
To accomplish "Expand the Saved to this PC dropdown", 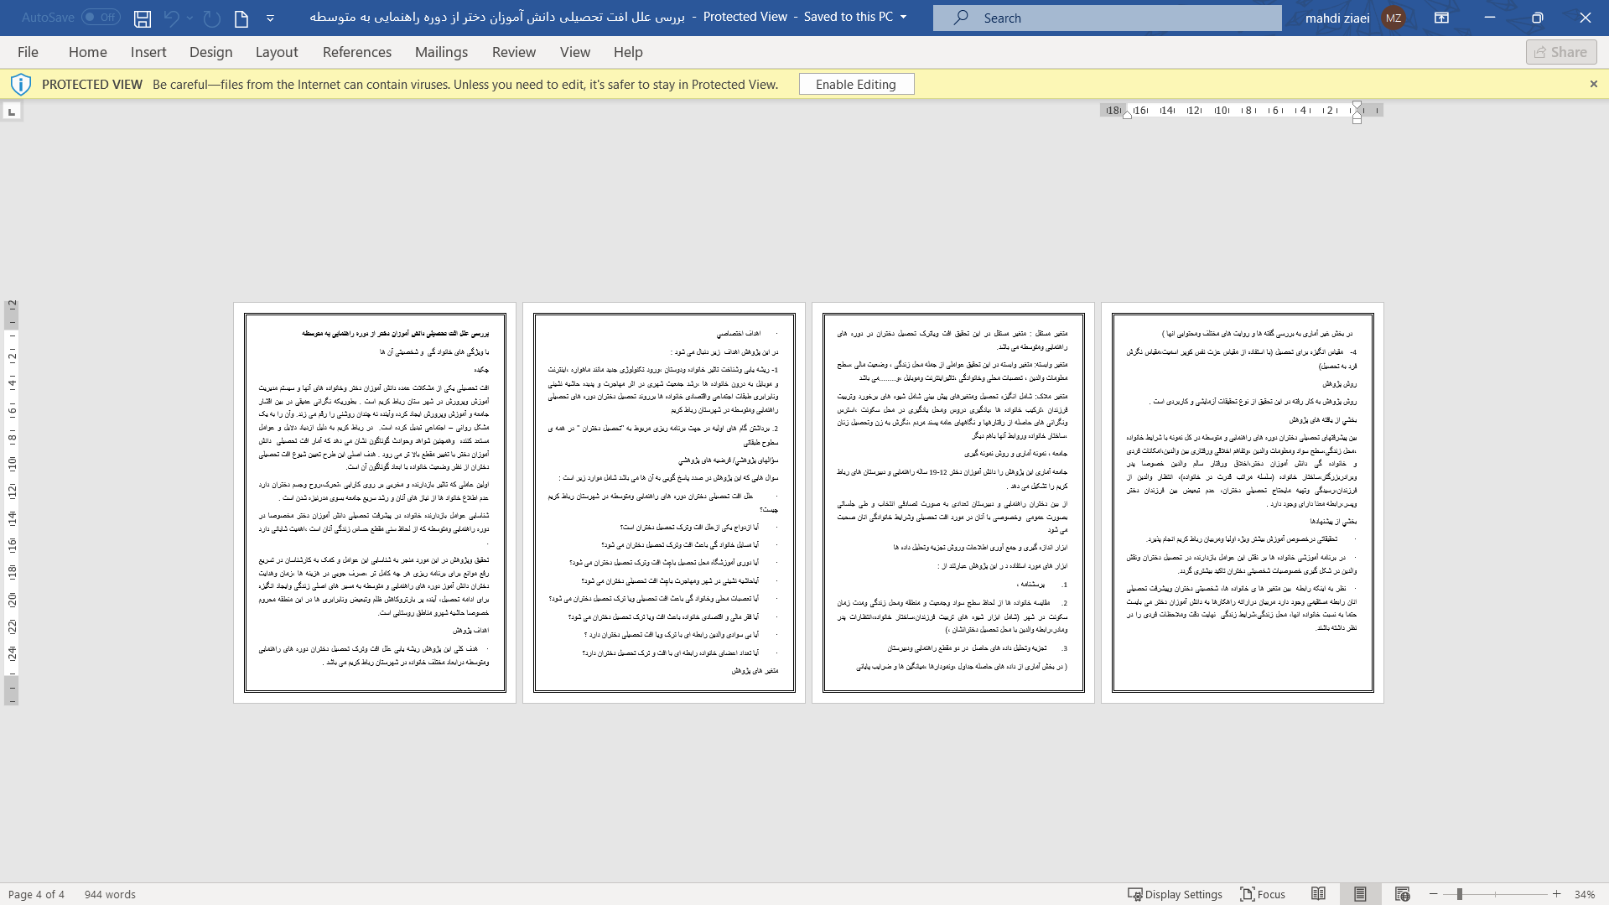I will click(x=903, y=18).
